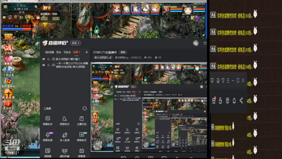Open the mode switch pill beside 直播伴侣 logo
The height and width of the screenshot is (159, 282).
click(x=75, y=43)
